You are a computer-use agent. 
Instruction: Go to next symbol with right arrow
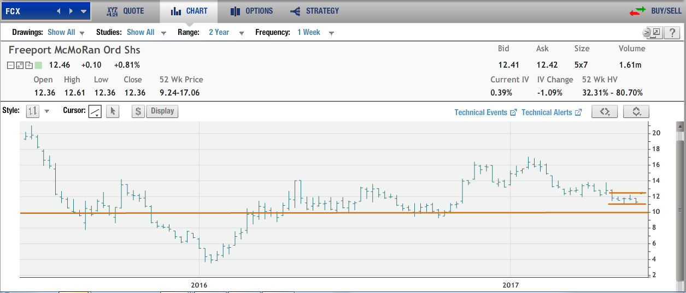[x=71, y=11]
